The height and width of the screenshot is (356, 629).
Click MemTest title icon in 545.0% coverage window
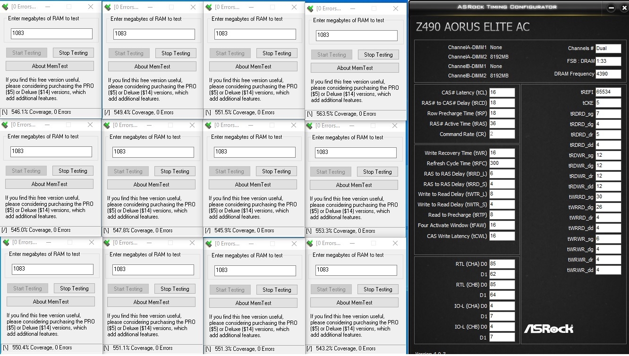(x=5, y=125)
